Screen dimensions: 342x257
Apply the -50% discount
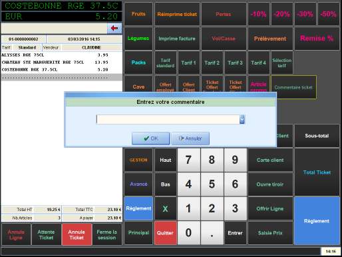329,14
